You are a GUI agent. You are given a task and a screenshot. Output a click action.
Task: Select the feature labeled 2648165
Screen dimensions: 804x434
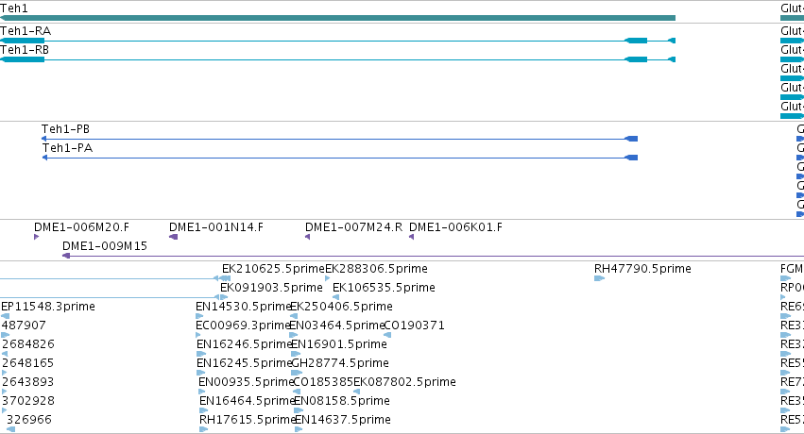(x=27, y=363)
